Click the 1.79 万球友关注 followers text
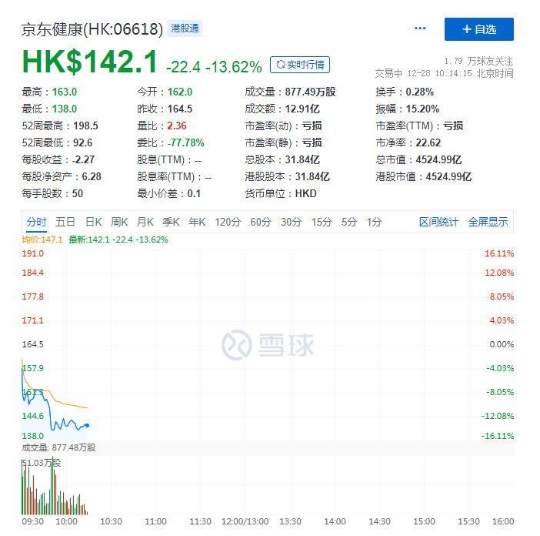Viewport: 540px width, 536px height. pyautogui.click(x=478, y=61)
